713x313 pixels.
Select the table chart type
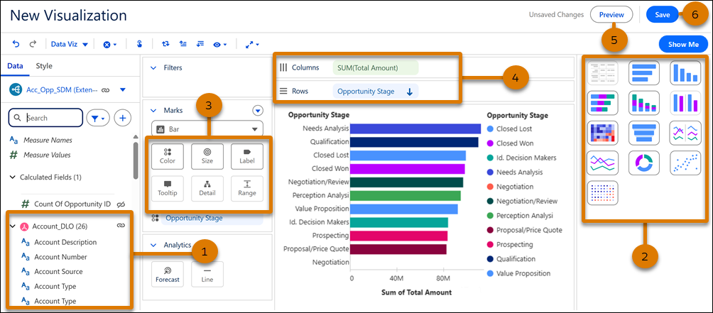[602, 72]
